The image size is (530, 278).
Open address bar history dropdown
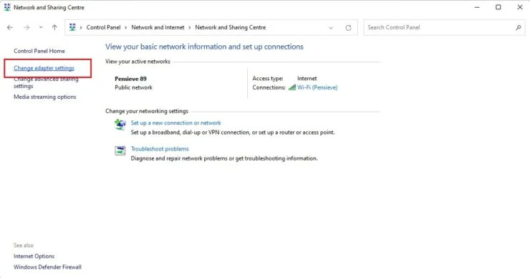331,28
